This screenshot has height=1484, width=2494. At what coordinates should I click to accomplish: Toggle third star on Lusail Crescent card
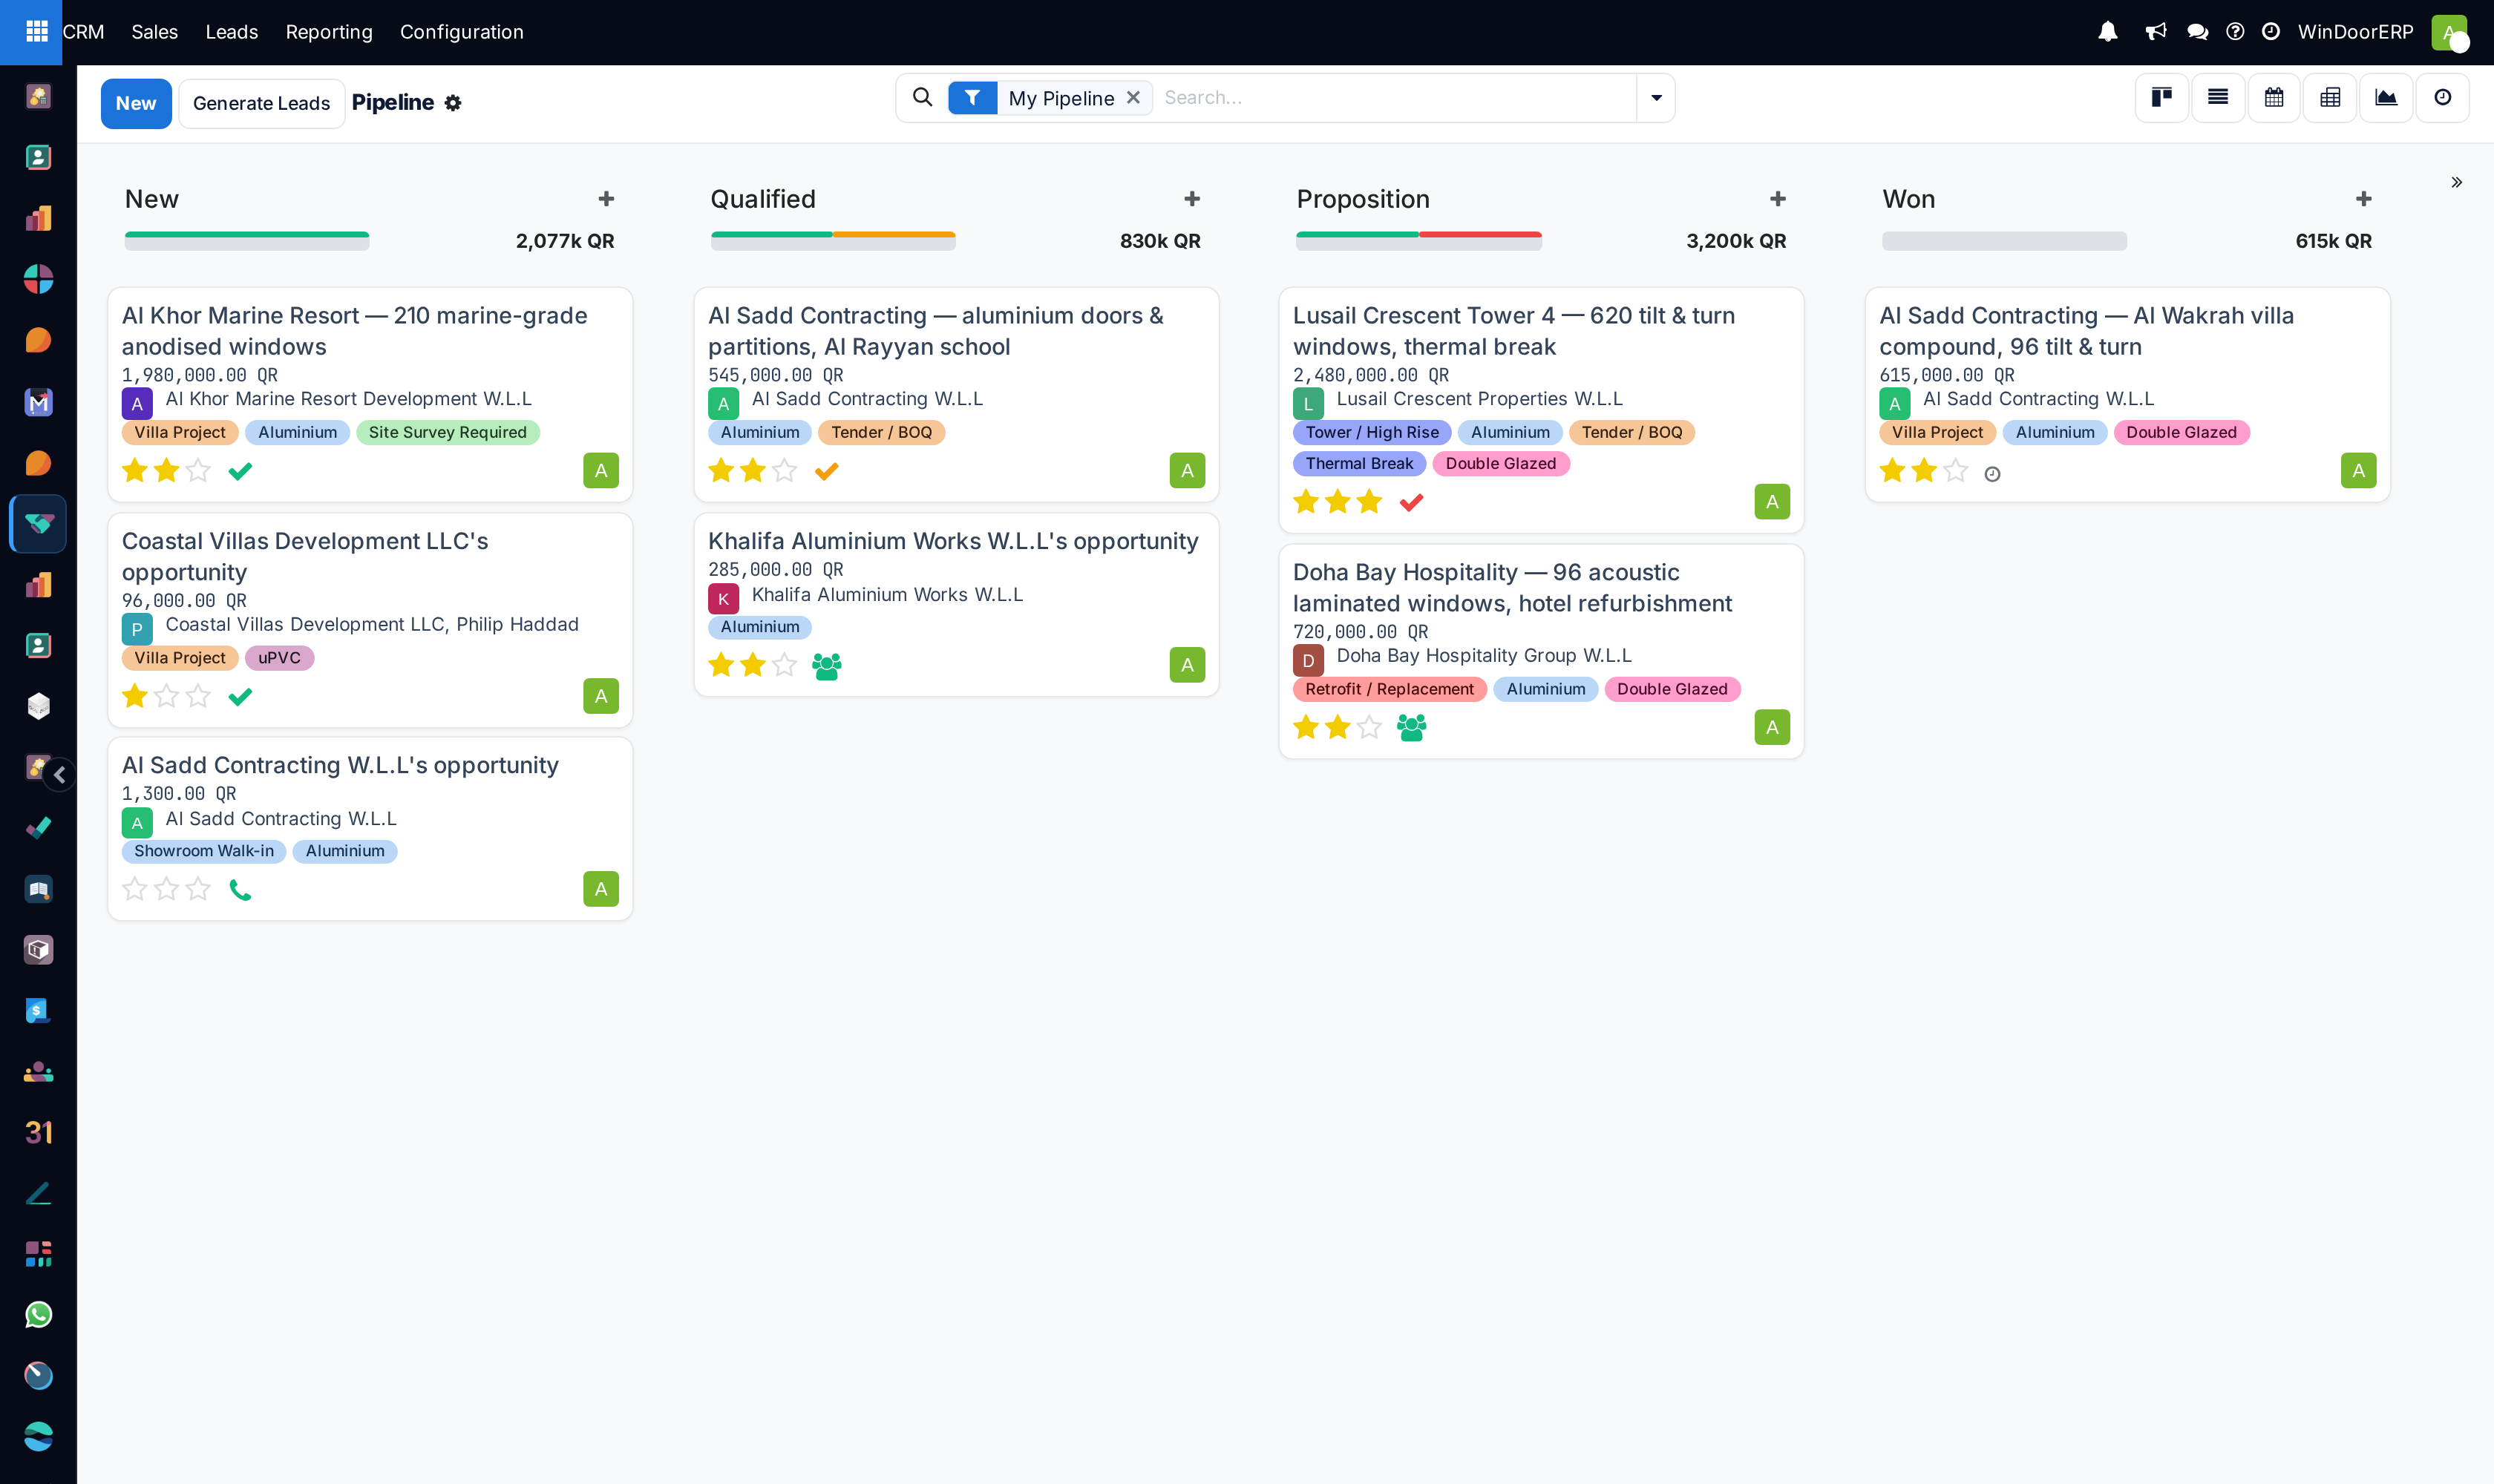(x=1369, y=501)
